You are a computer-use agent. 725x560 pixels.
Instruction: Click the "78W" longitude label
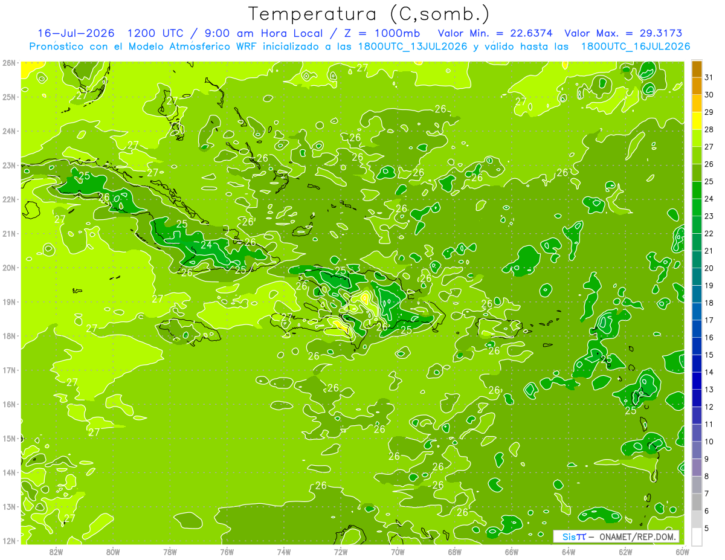point(170,552)
